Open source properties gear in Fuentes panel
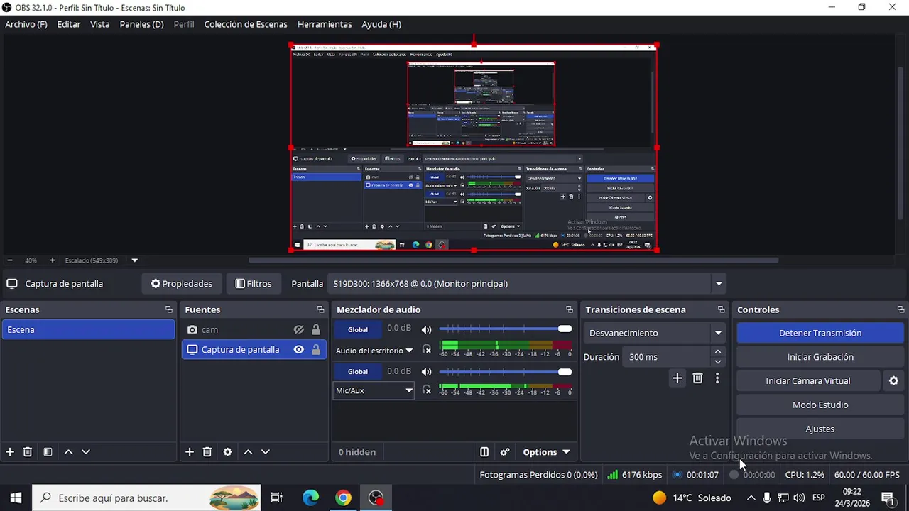 point(227,452)
